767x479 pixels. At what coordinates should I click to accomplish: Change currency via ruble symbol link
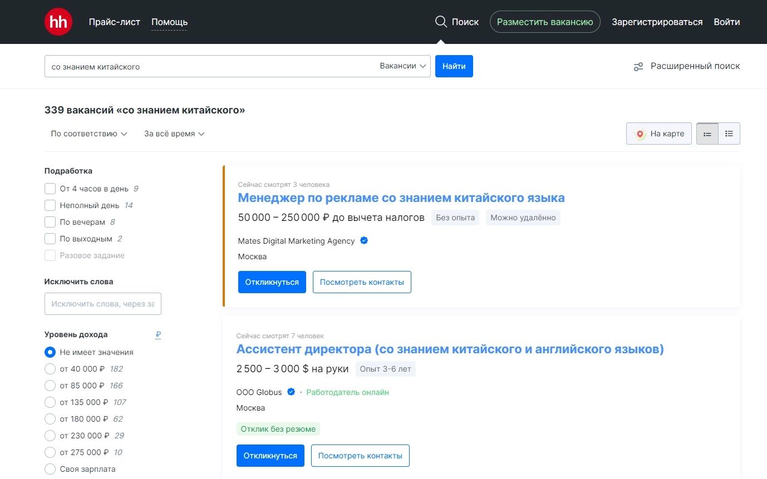pos(158,335)
